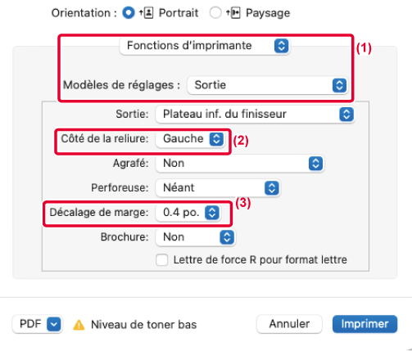Click the portrait orientation page icon

click(147, 13)
